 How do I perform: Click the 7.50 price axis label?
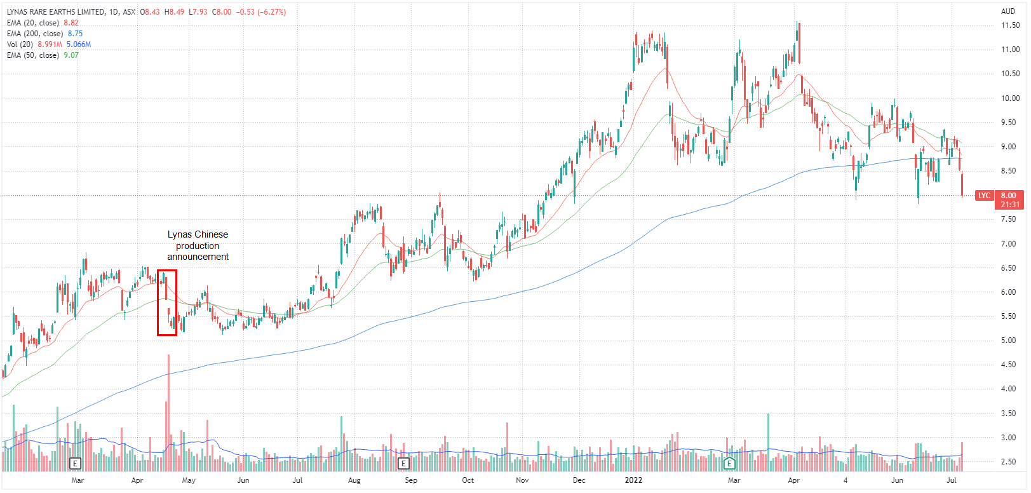[1008, 219]
